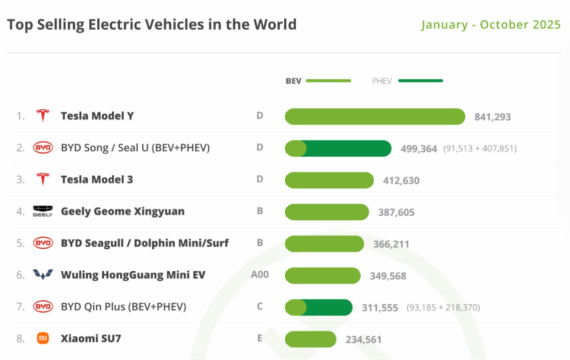Toggle the PHEV legend label
The width and height of the screenshot is (570, 360).
pyautogui.click(x=382, y=81)
